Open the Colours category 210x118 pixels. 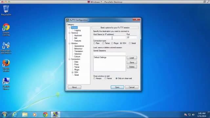click(77, 57)
